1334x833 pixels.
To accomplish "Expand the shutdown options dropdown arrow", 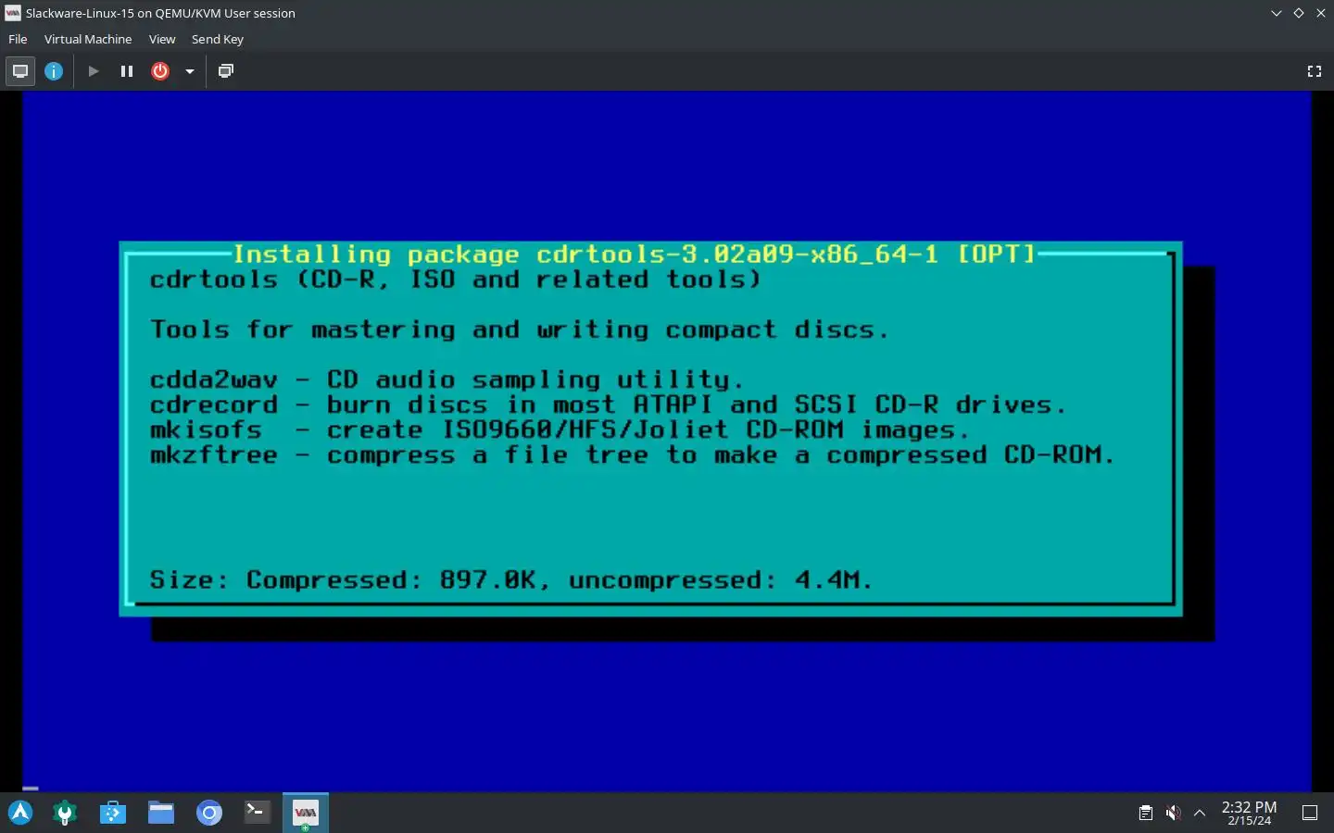I will pos(190,71).
